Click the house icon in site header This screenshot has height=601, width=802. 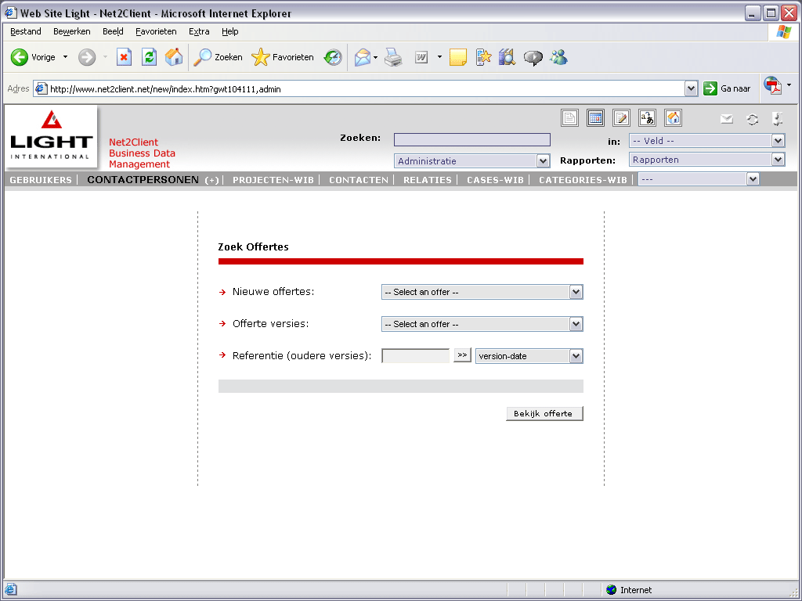pos(673,118)
